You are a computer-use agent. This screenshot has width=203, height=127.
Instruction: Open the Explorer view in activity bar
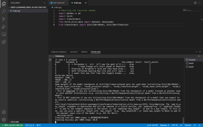[4, 4]
